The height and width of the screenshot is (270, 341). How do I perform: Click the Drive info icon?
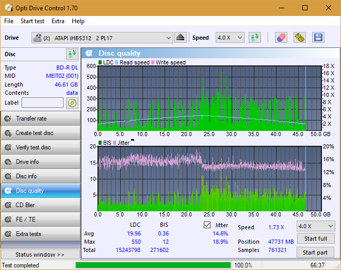8,162
